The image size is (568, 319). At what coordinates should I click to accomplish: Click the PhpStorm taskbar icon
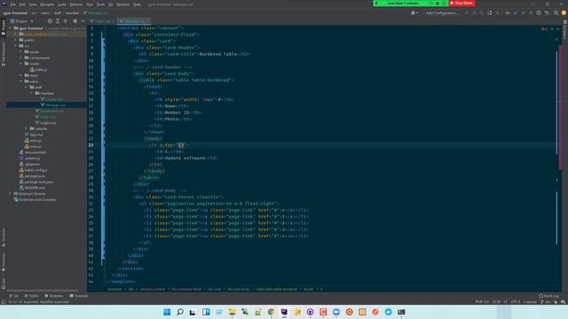284,312
